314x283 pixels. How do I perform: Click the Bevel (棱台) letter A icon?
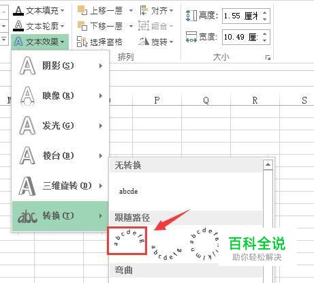click(27, 155)
